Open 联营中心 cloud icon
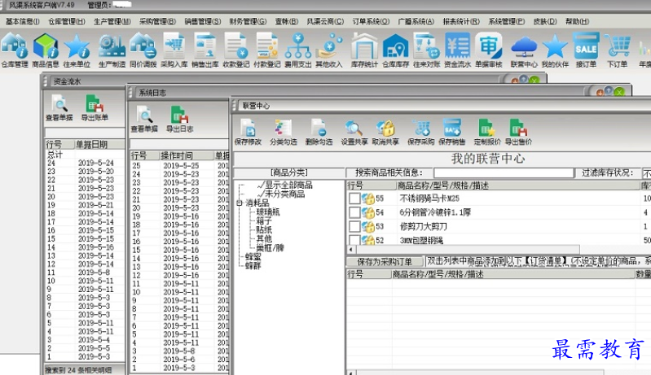 (524, 50)
